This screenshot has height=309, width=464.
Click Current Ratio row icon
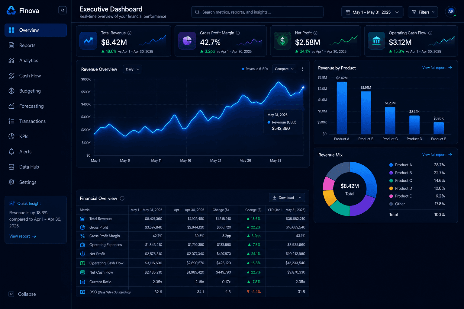tap(82, 282)
